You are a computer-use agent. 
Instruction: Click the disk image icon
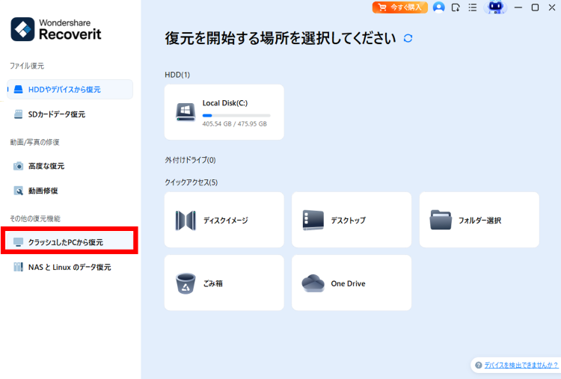[186, 221]
